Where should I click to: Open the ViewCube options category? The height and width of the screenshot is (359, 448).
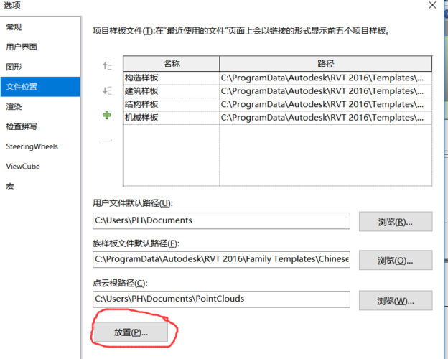[41, 167]
